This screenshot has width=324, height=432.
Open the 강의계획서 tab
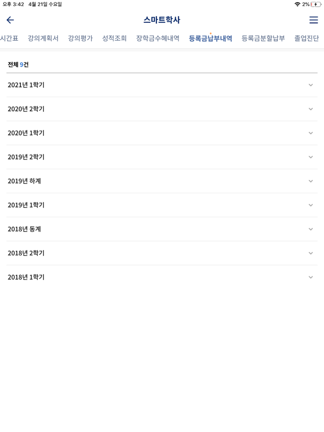pos(43,39)
